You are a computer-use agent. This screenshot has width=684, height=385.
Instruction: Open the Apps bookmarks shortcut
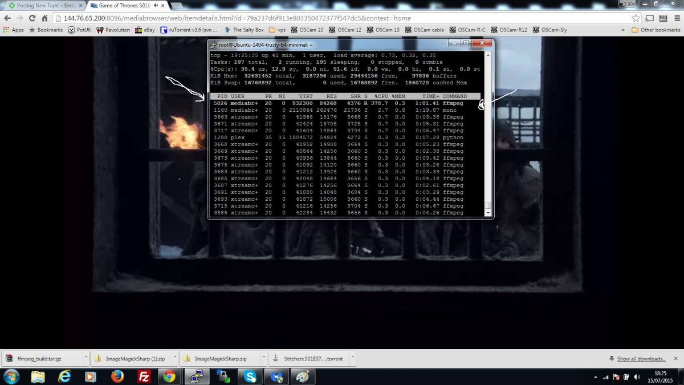pos(14,30)
